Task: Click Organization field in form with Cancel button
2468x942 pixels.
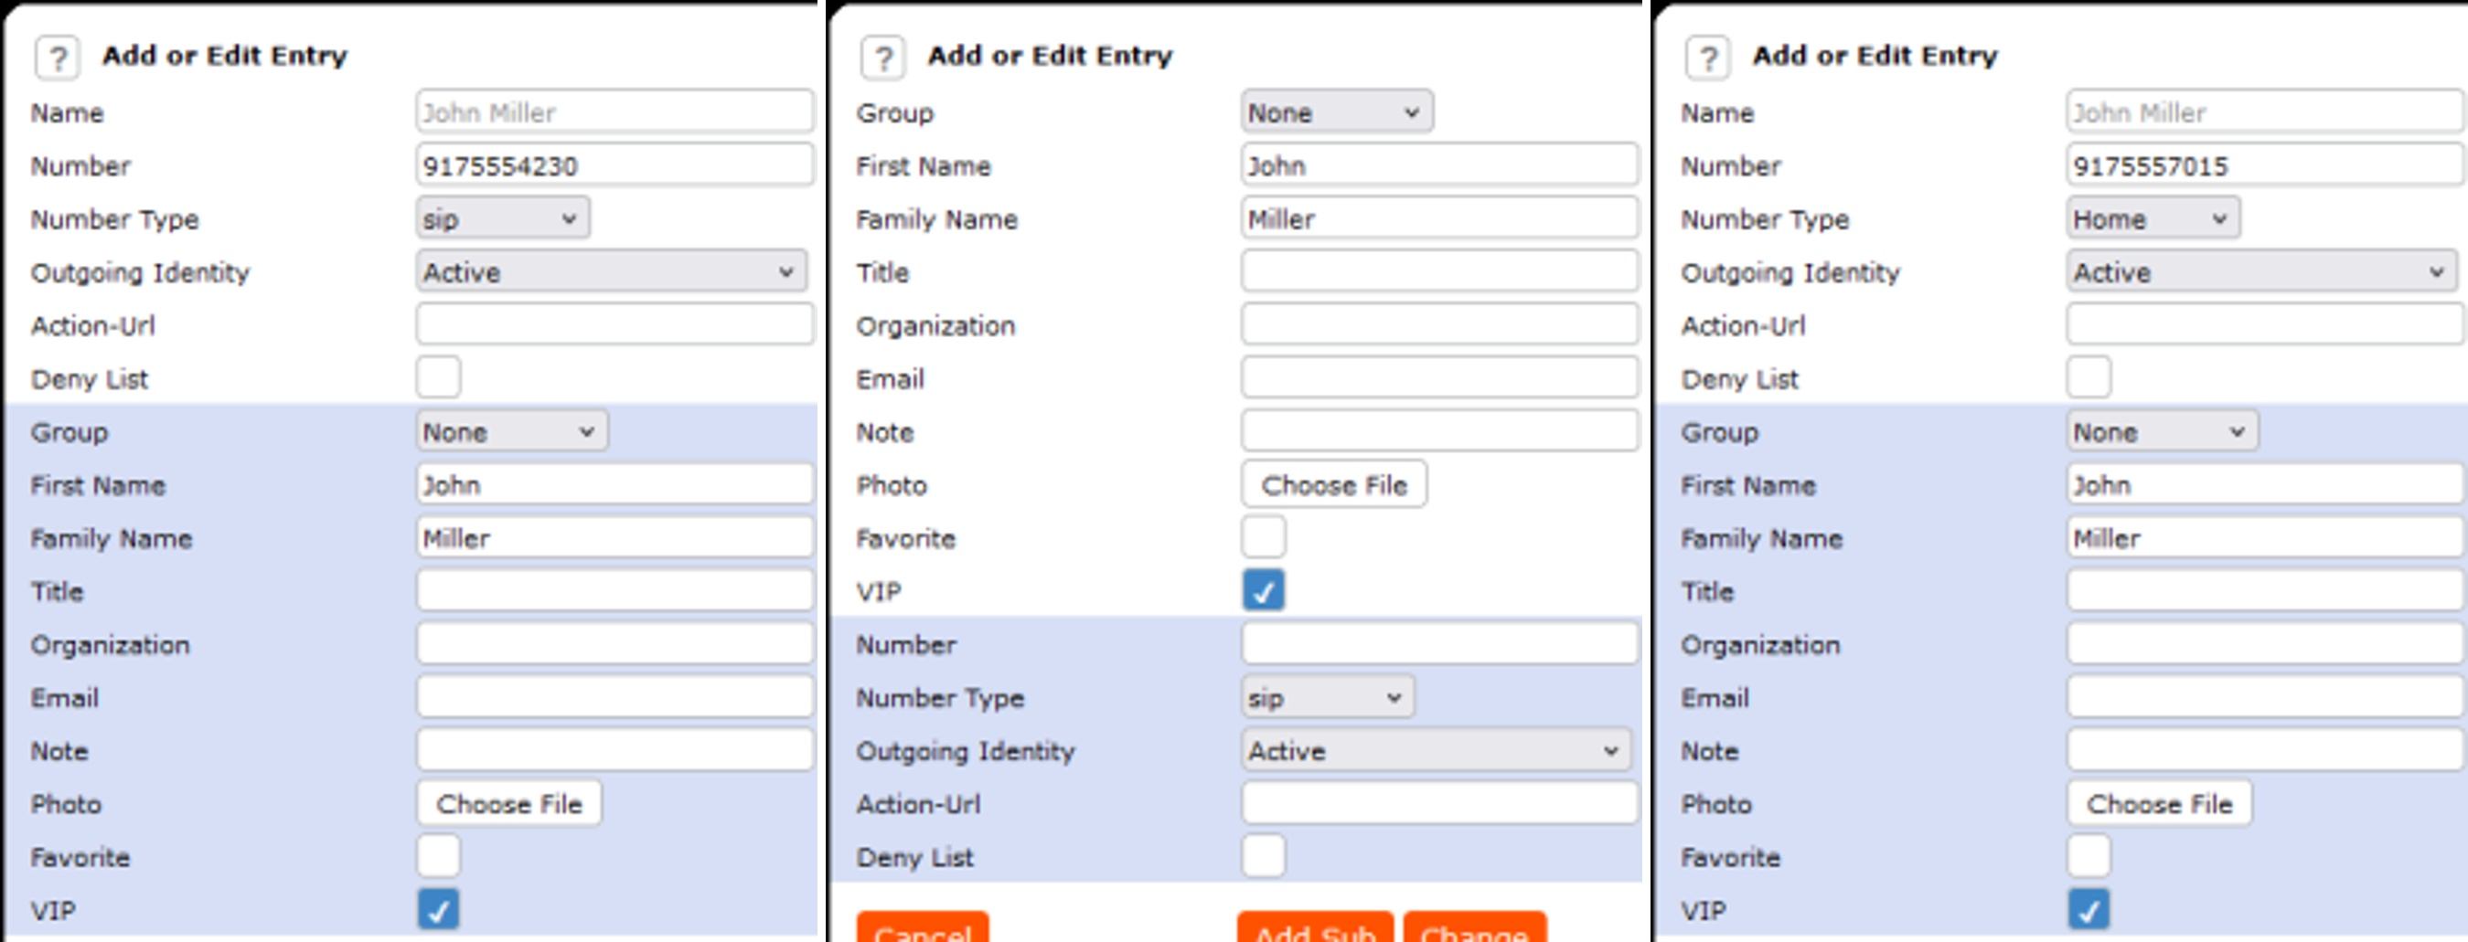Action: click(1438, 325)
